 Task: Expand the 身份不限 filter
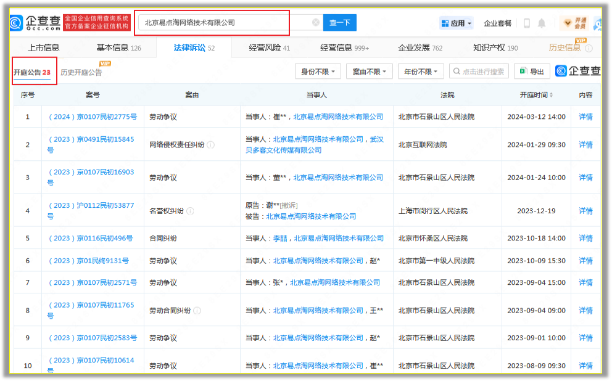[318, 72]
